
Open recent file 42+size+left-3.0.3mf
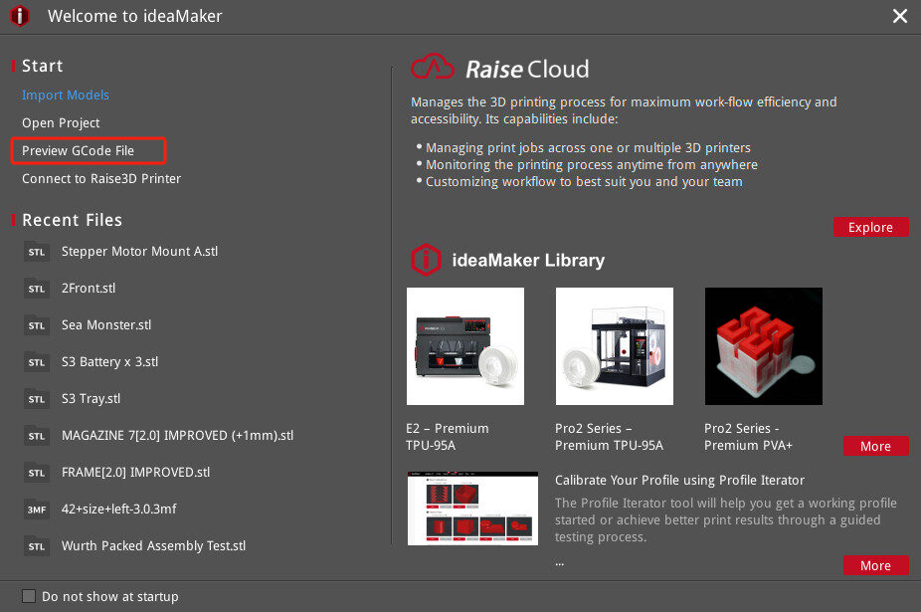118,510
